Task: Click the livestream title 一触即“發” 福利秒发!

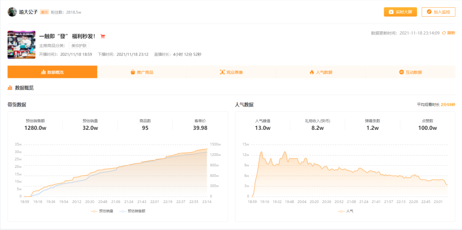Action: (x=67, y=36)
